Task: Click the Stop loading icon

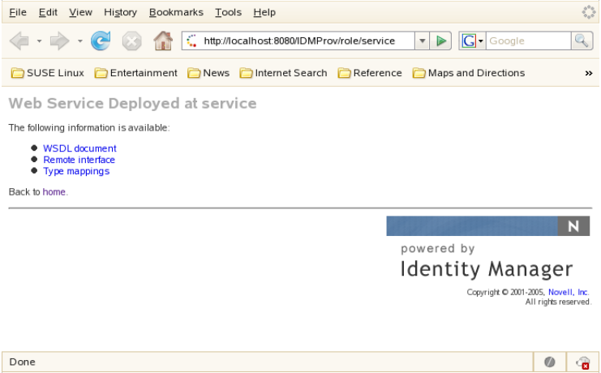Action: point(131,41)
